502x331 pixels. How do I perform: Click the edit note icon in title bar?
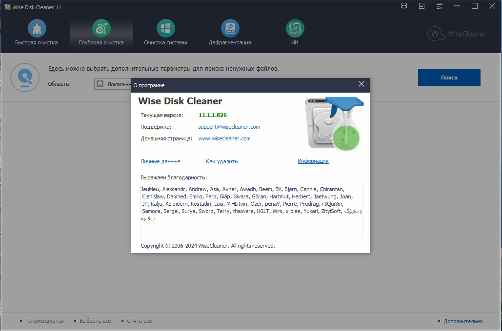(x=422, y=6)
